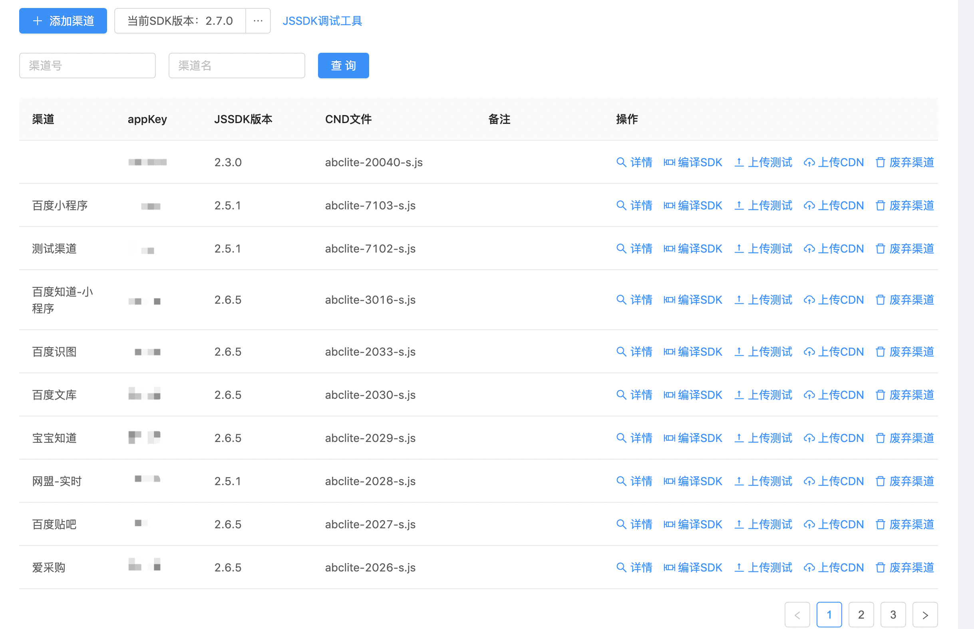Image resolution: width=974 pixels, height=629 pixels.
Task: Open JSSDK调试工具 link
Action: pyautogui.click(x=322, y=21)
